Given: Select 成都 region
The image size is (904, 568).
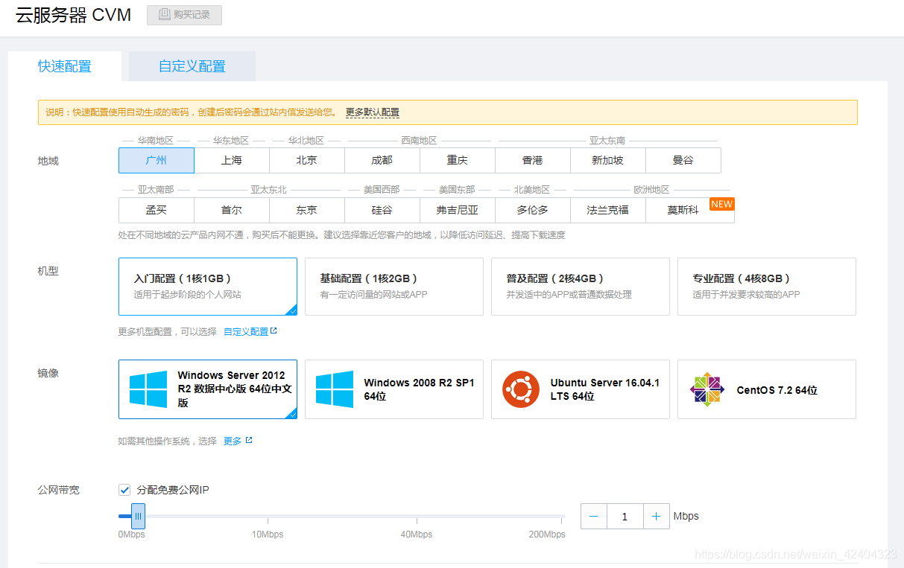Looking at the screenshot, I should pyautogui.click(x=382, y=160).
